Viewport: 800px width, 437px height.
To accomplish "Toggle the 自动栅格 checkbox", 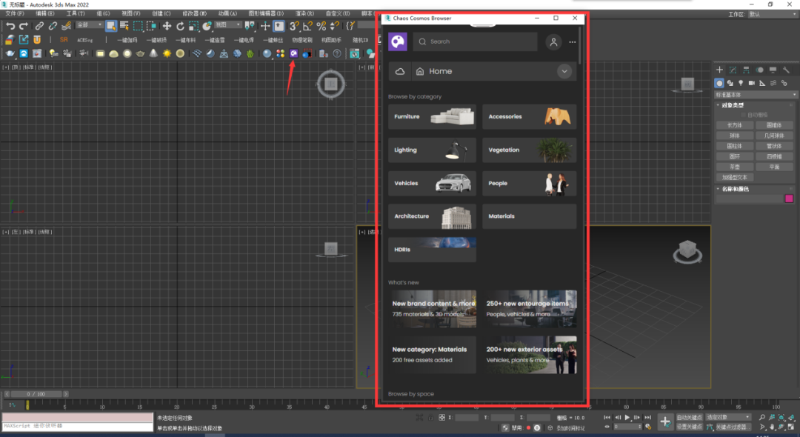I will pos(743,115).
